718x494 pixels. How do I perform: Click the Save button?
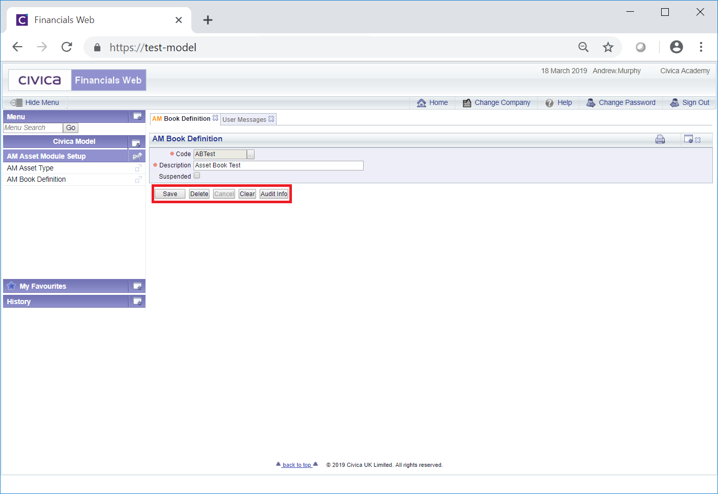(x=170, y=194)
